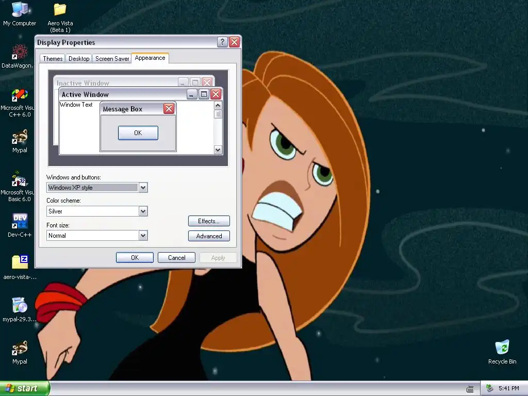528x396 pixels.
Task: Click the 5:41 PM system clock
Action: point(508,388)
